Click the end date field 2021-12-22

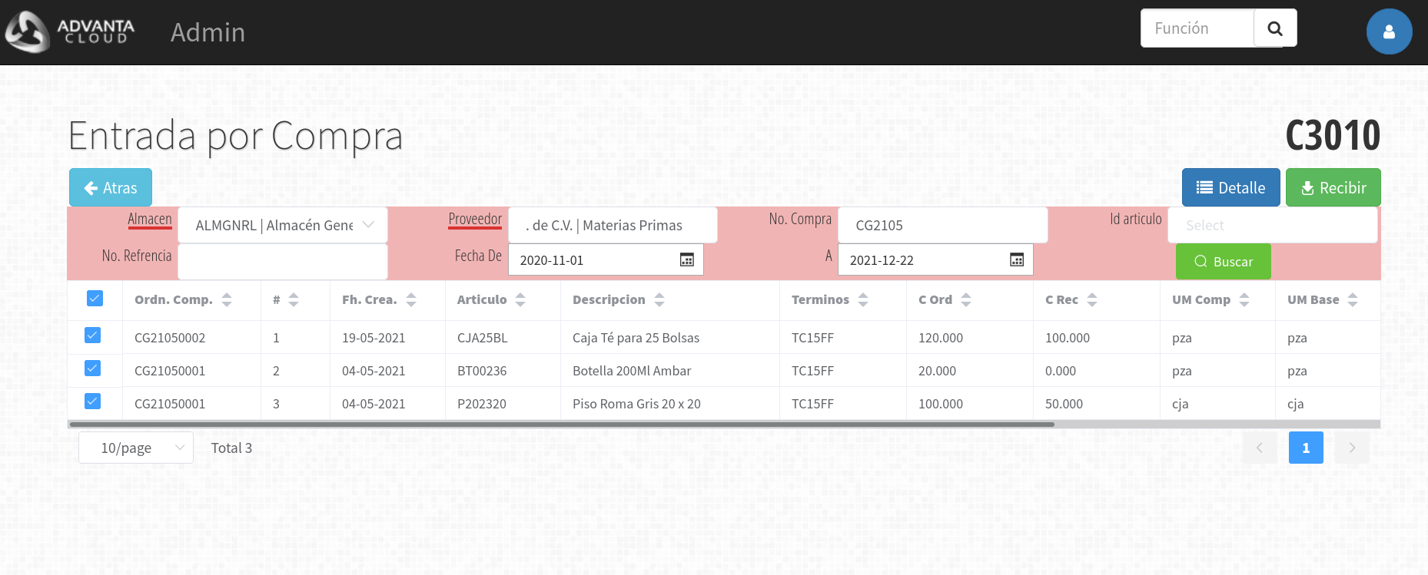tap(935, 259)
